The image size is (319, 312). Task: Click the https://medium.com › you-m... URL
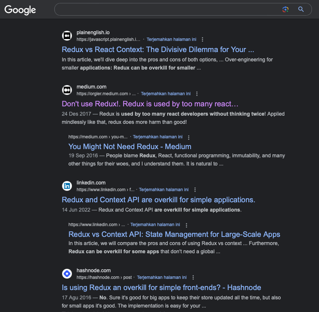tap(98, 137)
